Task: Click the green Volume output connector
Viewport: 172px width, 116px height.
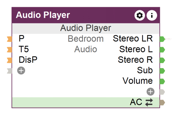Action: 162,81
